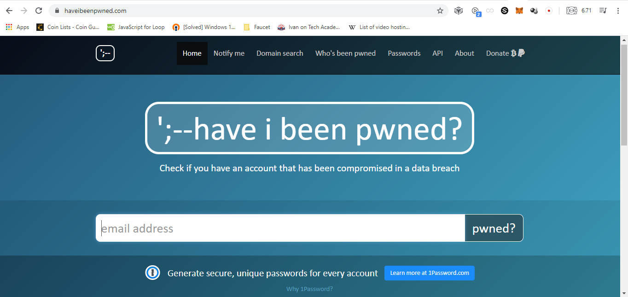This screenshot has width=628, height=297.
Task: Navigate to the Passwords page
Action: [x=404, y=53]
